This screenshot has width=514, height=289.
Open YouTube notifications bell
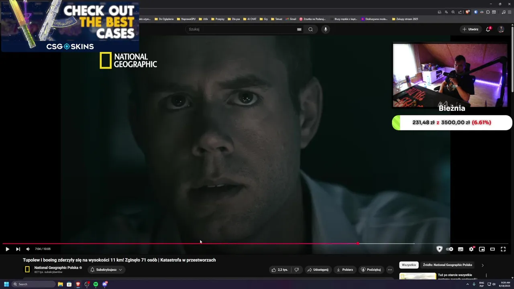(488, 29)
